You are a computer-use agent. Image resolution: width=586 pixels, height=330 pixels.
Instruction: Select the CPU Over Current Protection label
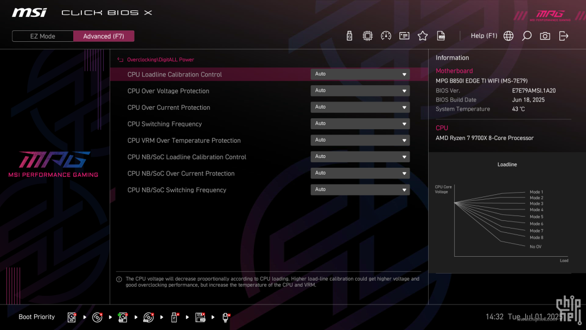(x=169, y=107)
